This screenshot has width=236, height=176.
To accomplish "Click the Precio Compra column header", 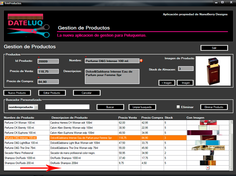I will click(x=152, y=118).
